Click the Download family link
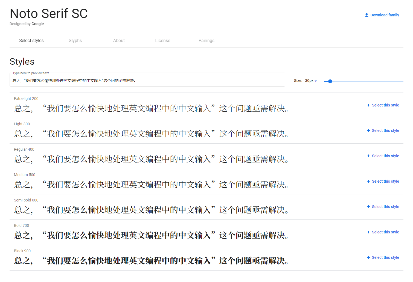The width and height of the screenshot is (413, 282). 382,15
